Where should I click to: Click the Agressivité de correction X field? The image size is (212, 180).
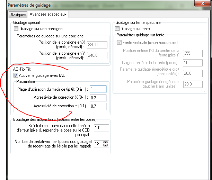(x=97, y=98)
